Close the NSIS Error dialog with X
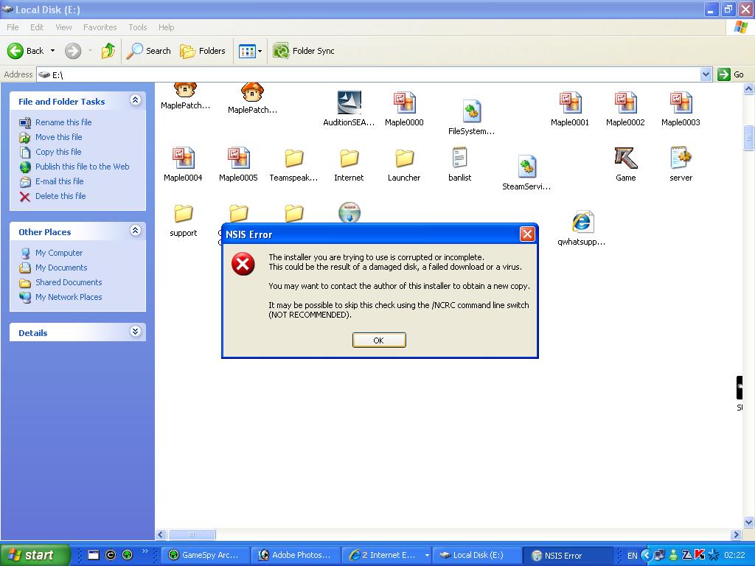The width and height of the screenshot is (755, 566). [527, 234]
